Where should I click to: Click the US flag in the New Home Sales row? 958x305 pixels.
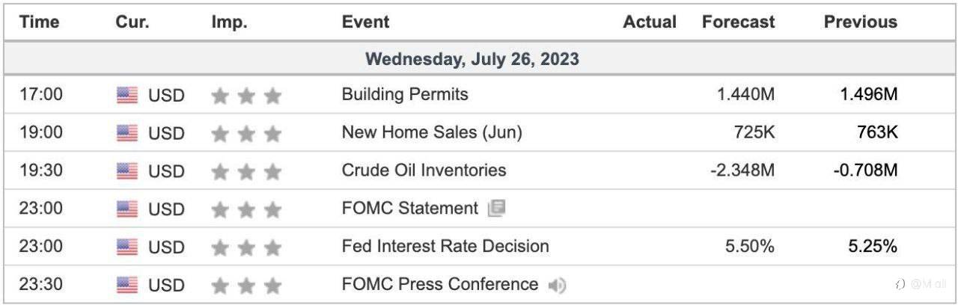coord(127,133)
